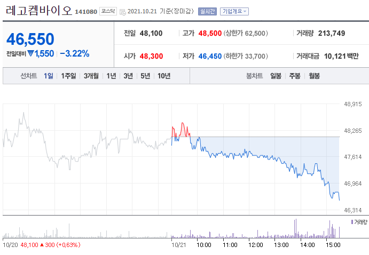
Task: Open the 주봉 candlestick chart
Action: [295, 76]
